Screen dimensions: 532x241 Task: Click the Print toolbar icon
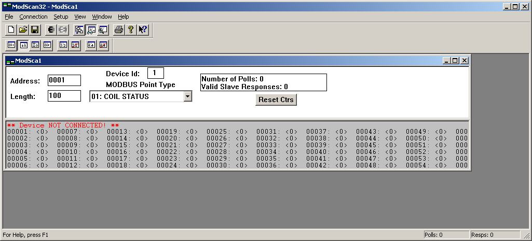(x=119, y=30)
